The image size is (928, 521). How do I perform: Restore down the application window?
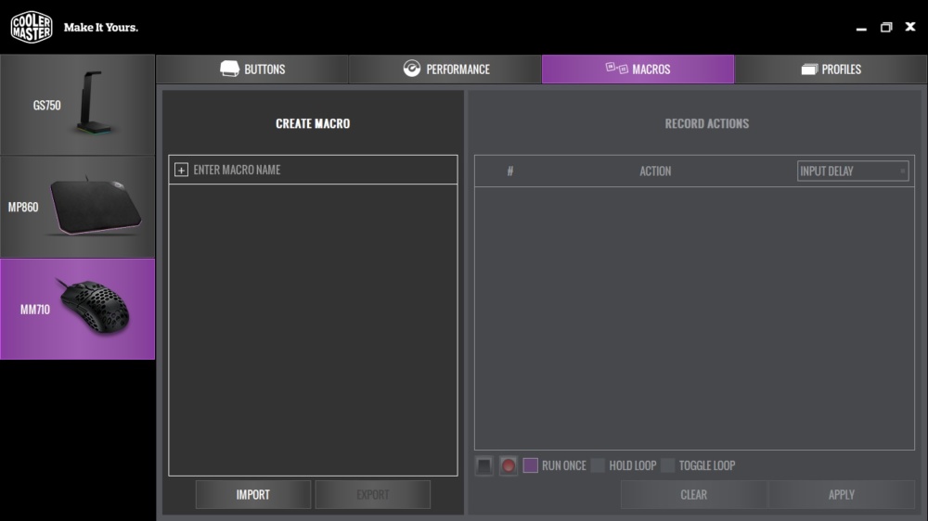pyautogui.click(x=886, y=27)
